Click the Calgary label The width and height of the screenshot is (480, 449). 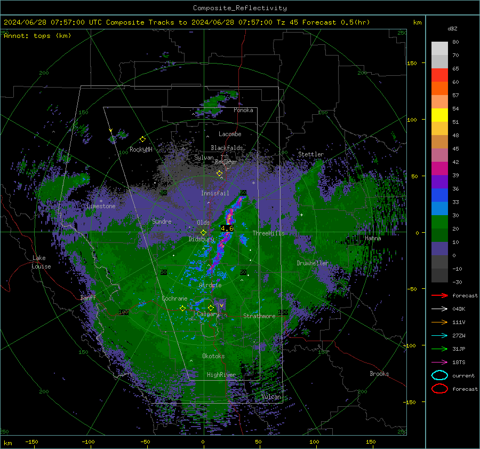coord(208,314)
